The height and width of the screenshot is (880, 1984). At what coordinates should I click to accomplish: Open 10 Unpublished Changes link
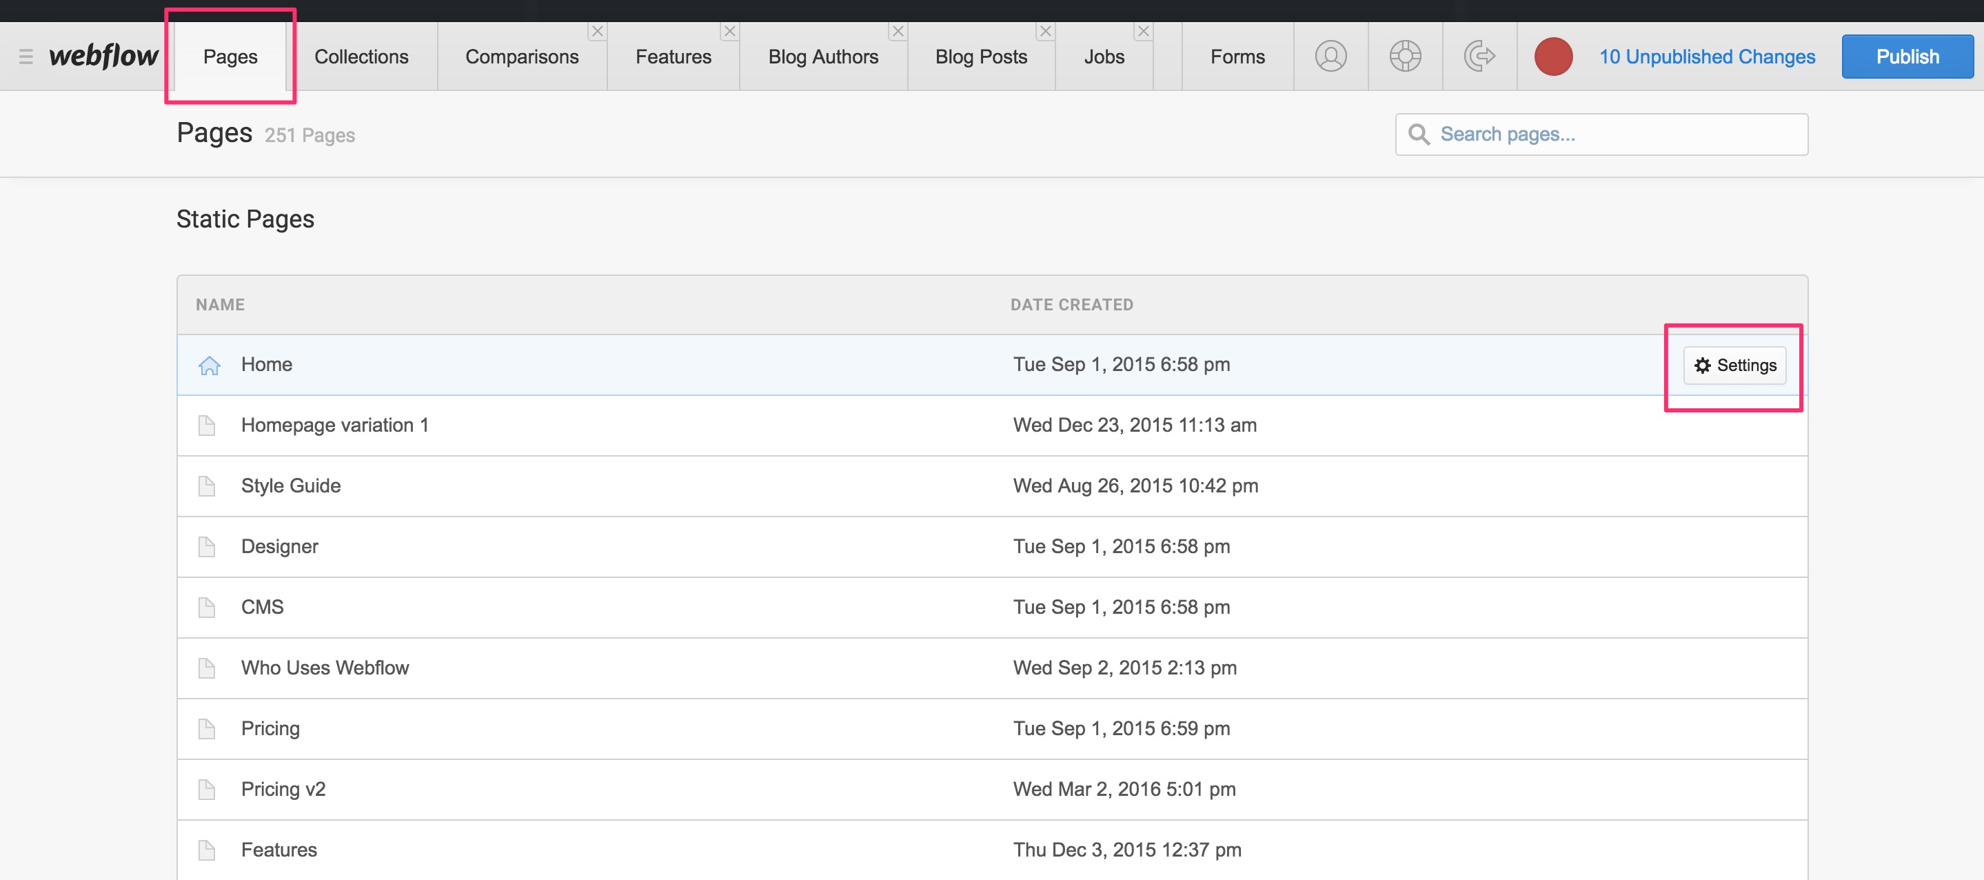1707,57
